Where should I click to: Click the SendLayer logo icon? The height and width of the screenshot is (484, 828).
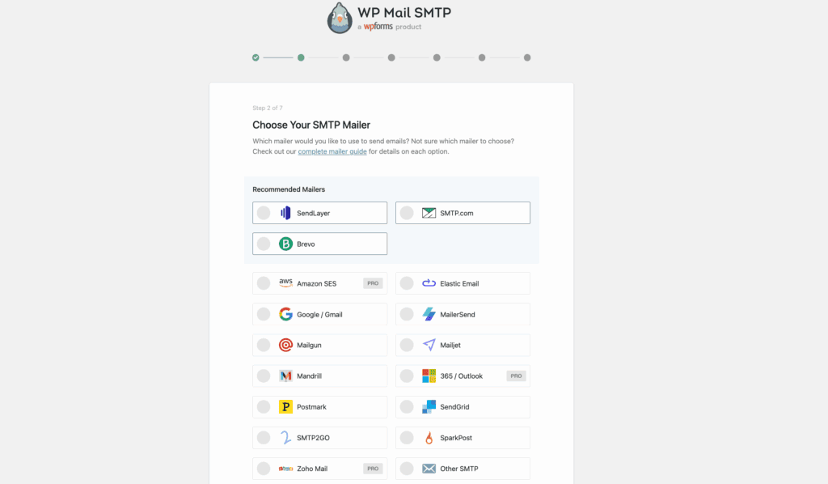285,213
